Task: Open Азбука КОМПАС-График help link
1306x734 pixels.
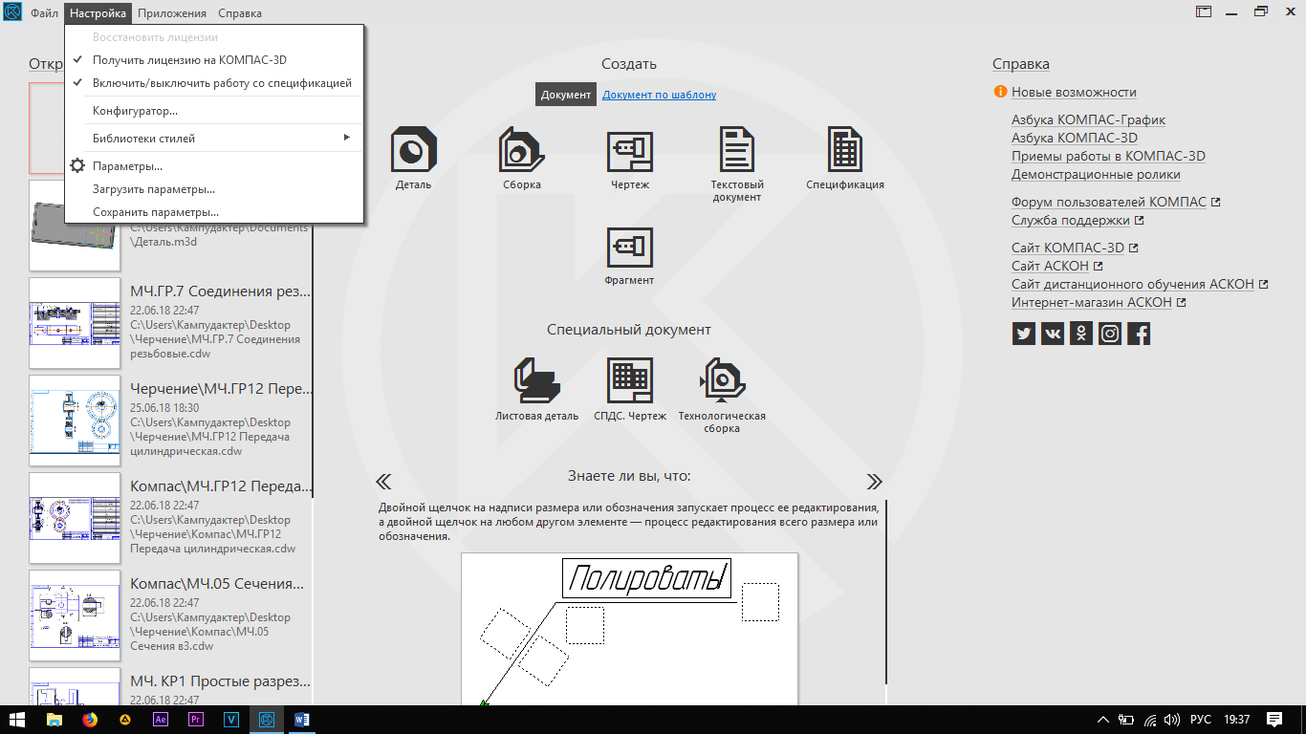Action: point(1088,119)
